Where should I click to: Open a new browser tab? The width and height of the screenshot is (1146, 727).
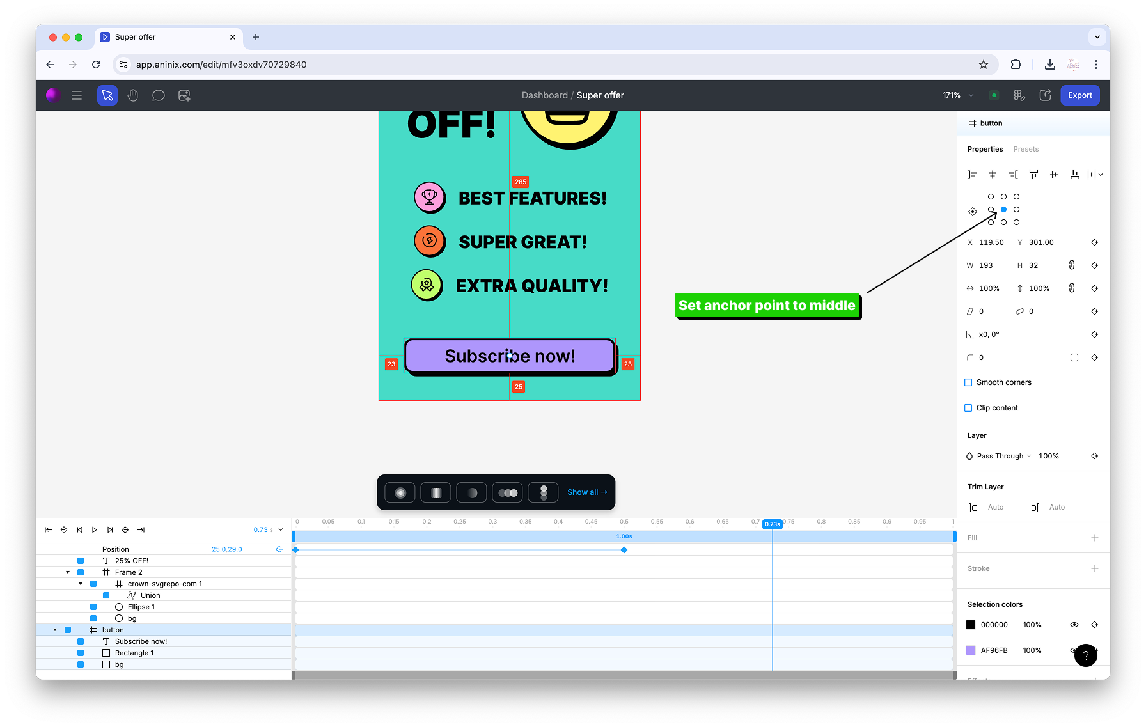point(256,37)
